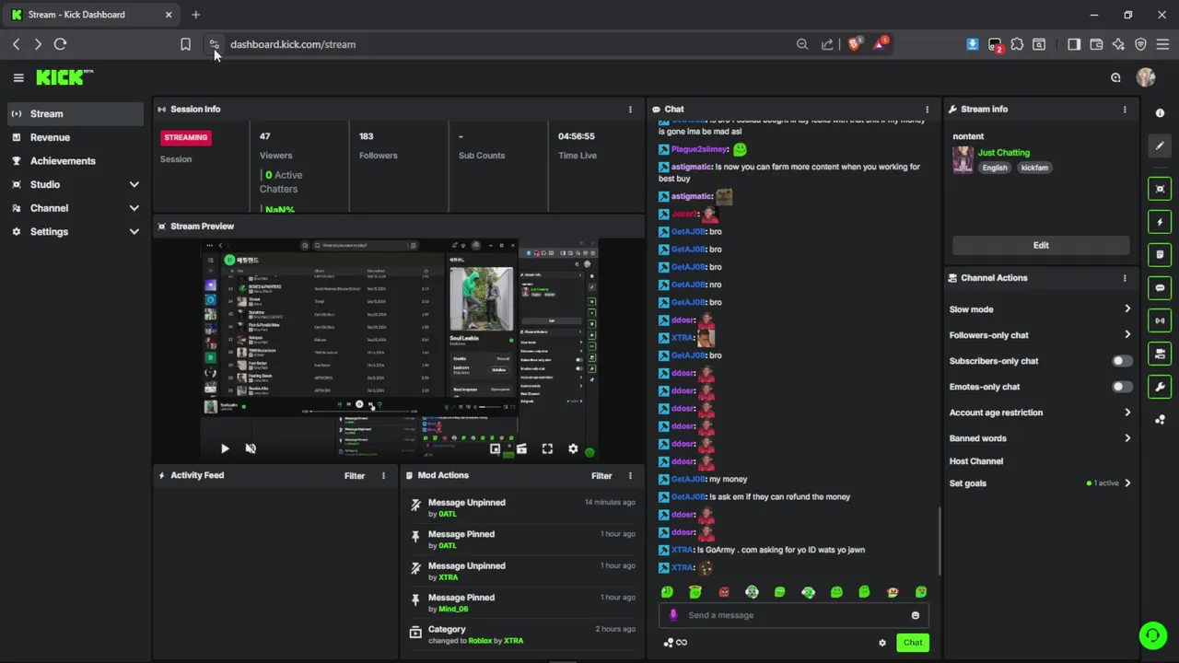Screen dimensions: 1179x663
Task: Open stream preview settings gear
Action: pos(573,448)
